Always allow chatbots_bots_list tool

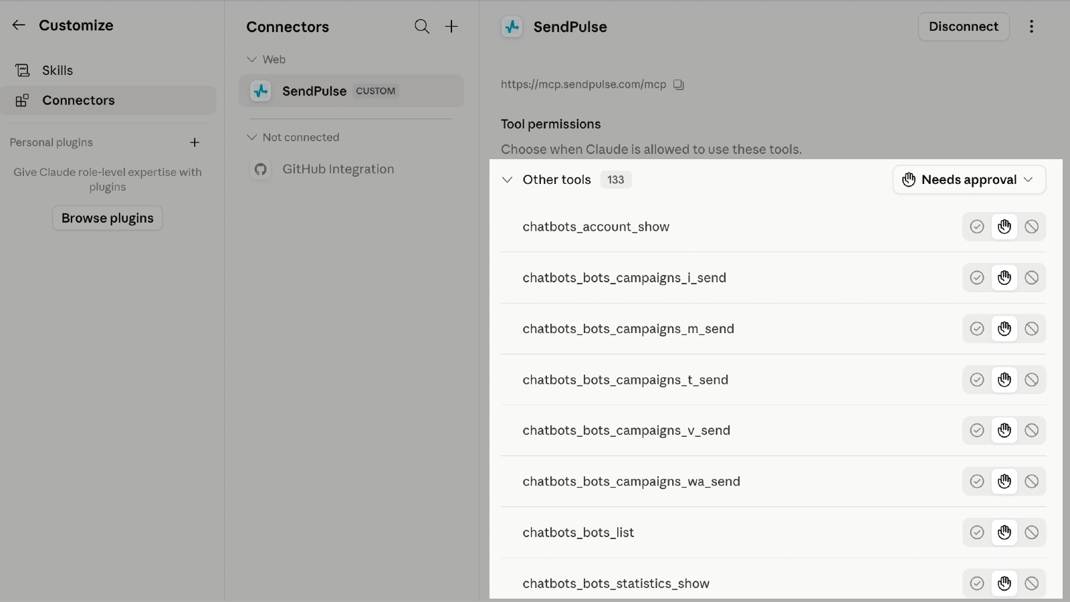pos(977,532)
